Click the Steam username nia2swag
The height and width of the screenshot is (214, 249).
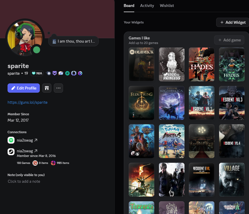(25, 151)
